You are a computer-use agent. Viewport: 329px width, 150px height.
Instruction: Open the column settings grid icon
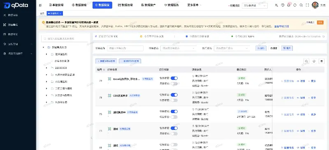coord(321,61)
